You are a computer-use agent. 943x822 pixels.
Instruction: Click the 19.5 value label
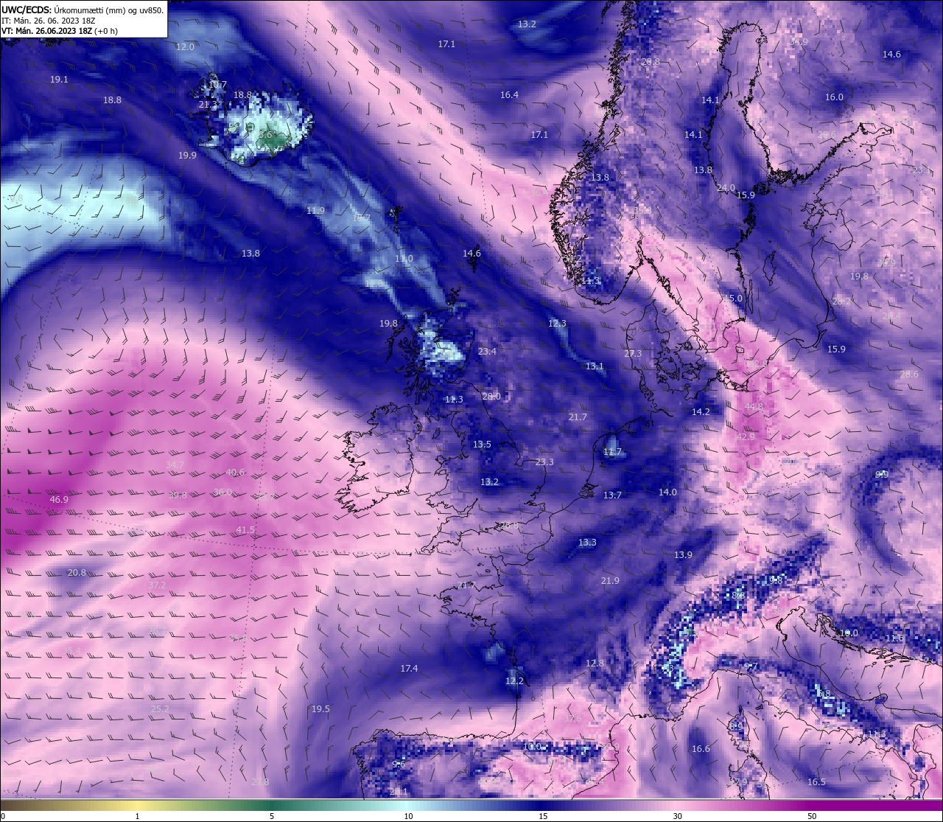coord(320,709)
